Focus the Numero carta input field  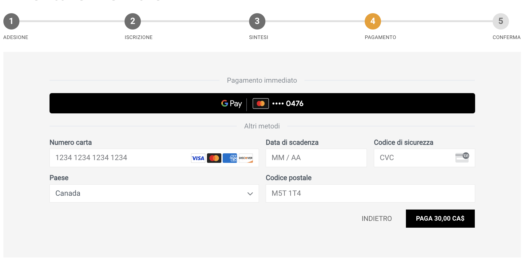(x=120, y=158)
